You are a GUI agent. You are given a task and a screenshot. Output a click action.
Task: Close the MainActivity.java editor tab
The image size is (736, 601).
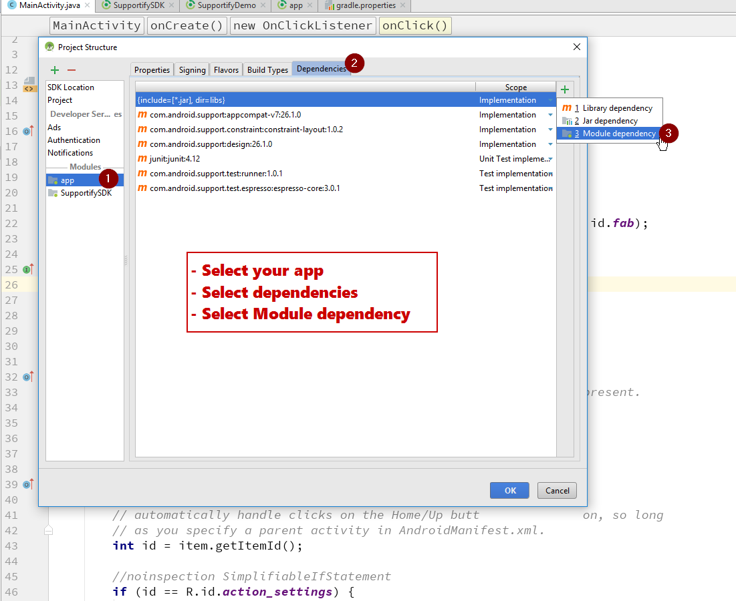[x=87, y=5]
